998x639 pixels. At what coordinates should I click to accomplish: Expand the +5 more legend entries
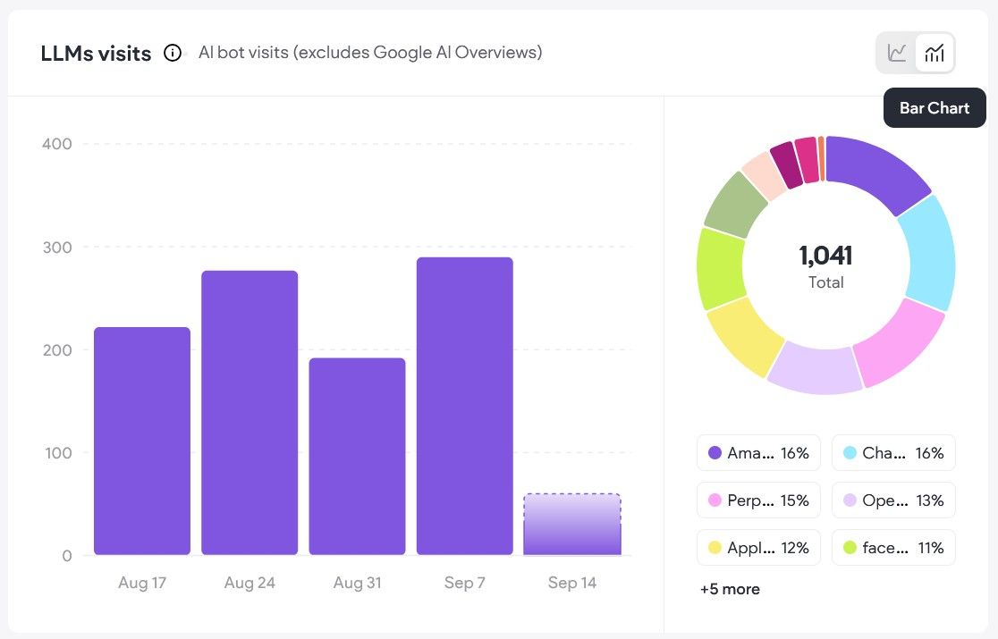tap(730, 590)
